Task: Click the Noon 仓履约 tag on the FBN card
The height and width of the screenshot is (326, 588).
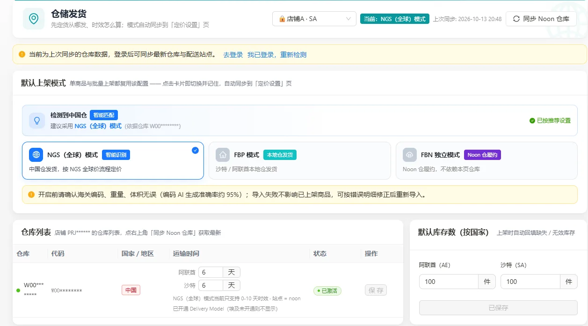Action: tap(482, 155)
